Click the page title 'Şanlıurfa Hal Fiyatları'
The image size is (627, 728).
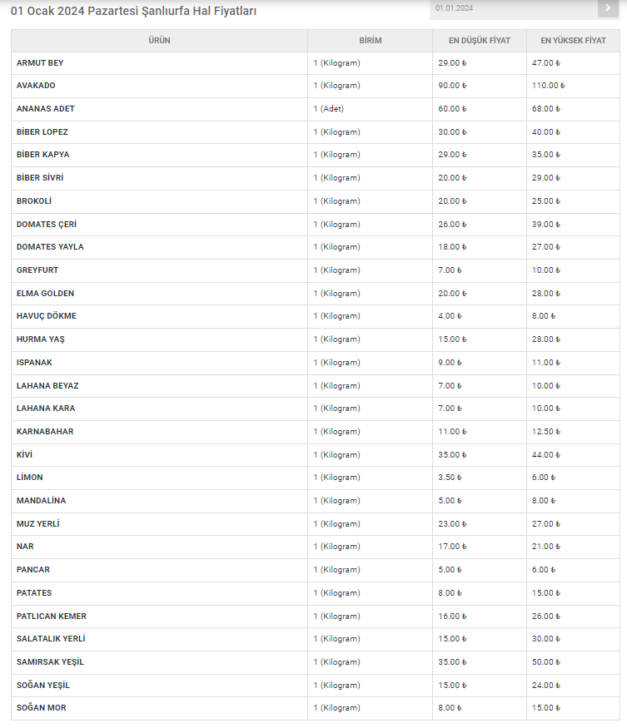[x=133, y=12]
